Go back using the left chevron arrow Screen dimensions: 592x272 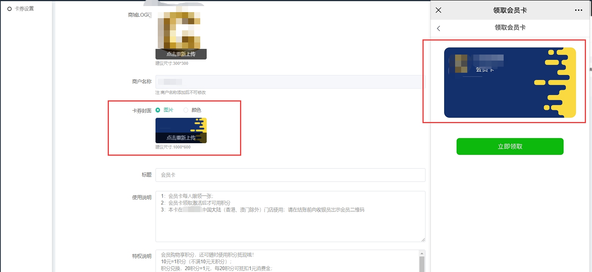(x=439, y=28)
